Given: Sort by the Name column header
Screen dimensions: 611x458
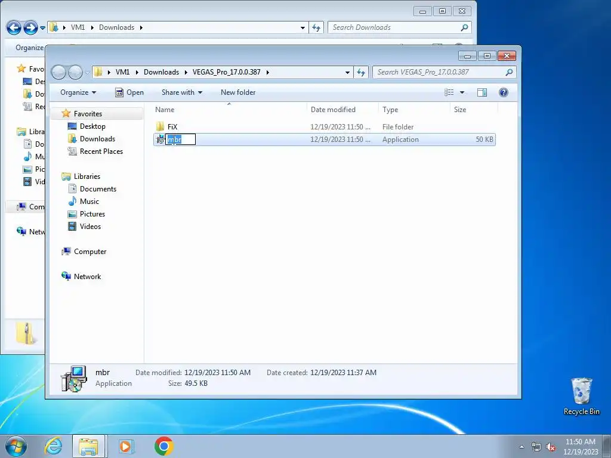Looking at the screenshot, I should pos(165,110).
